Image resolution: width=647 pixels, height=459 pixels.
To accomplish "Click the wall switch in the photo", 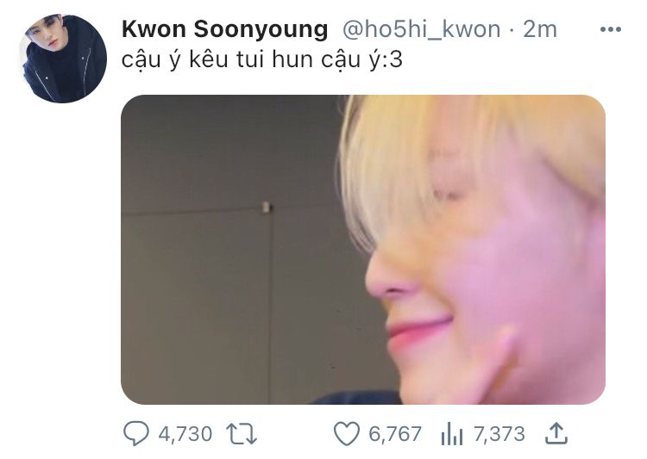I will (x=267, y=208).
